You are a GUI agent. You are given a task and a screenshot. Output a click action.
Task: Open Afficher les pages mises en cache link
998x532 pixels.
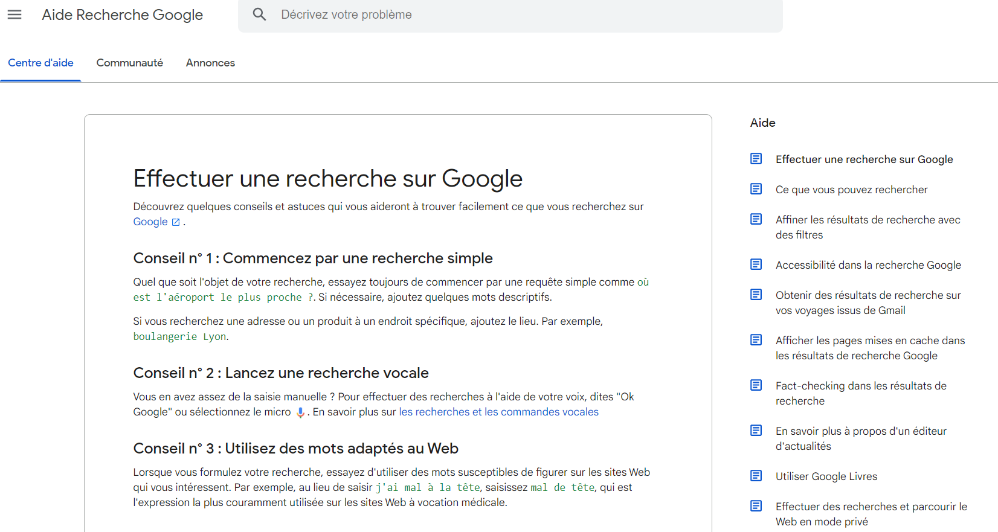[871, 348]
